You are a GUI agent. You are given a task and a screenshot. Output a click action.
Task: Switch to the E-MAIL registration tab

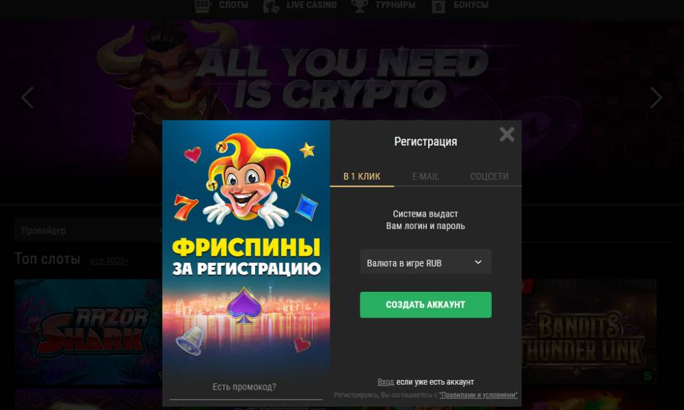pyautogui.click(x=425, y=176)
